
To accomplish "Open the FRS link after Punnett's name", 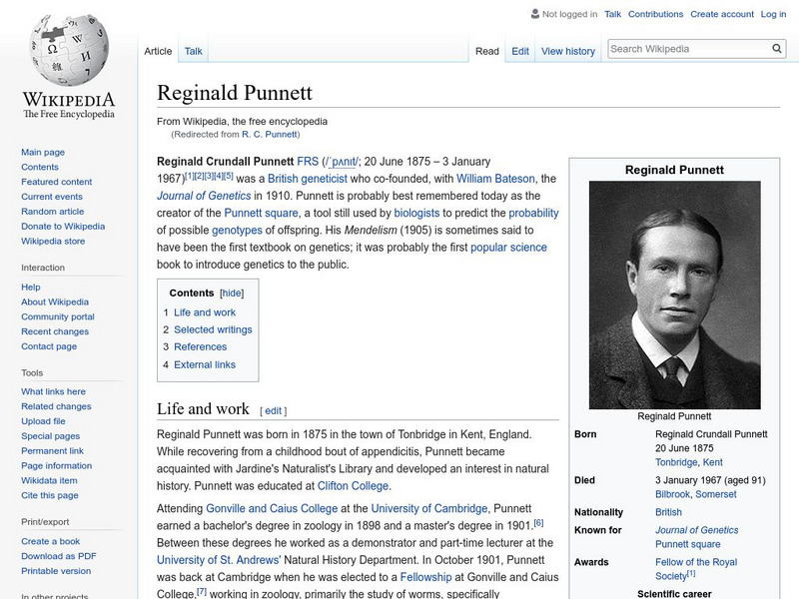I will pyautogui.click(x=308, y=162).
